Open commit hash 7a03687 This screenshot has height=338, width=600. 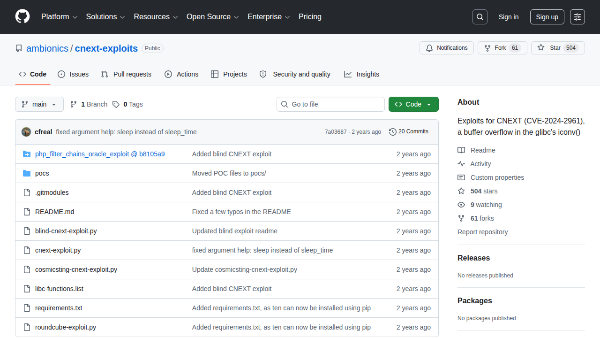(336, 132)
